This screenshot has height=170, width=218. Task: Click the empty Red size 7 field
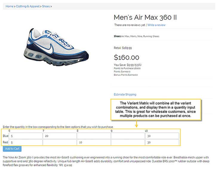click(x=59, y=142)
